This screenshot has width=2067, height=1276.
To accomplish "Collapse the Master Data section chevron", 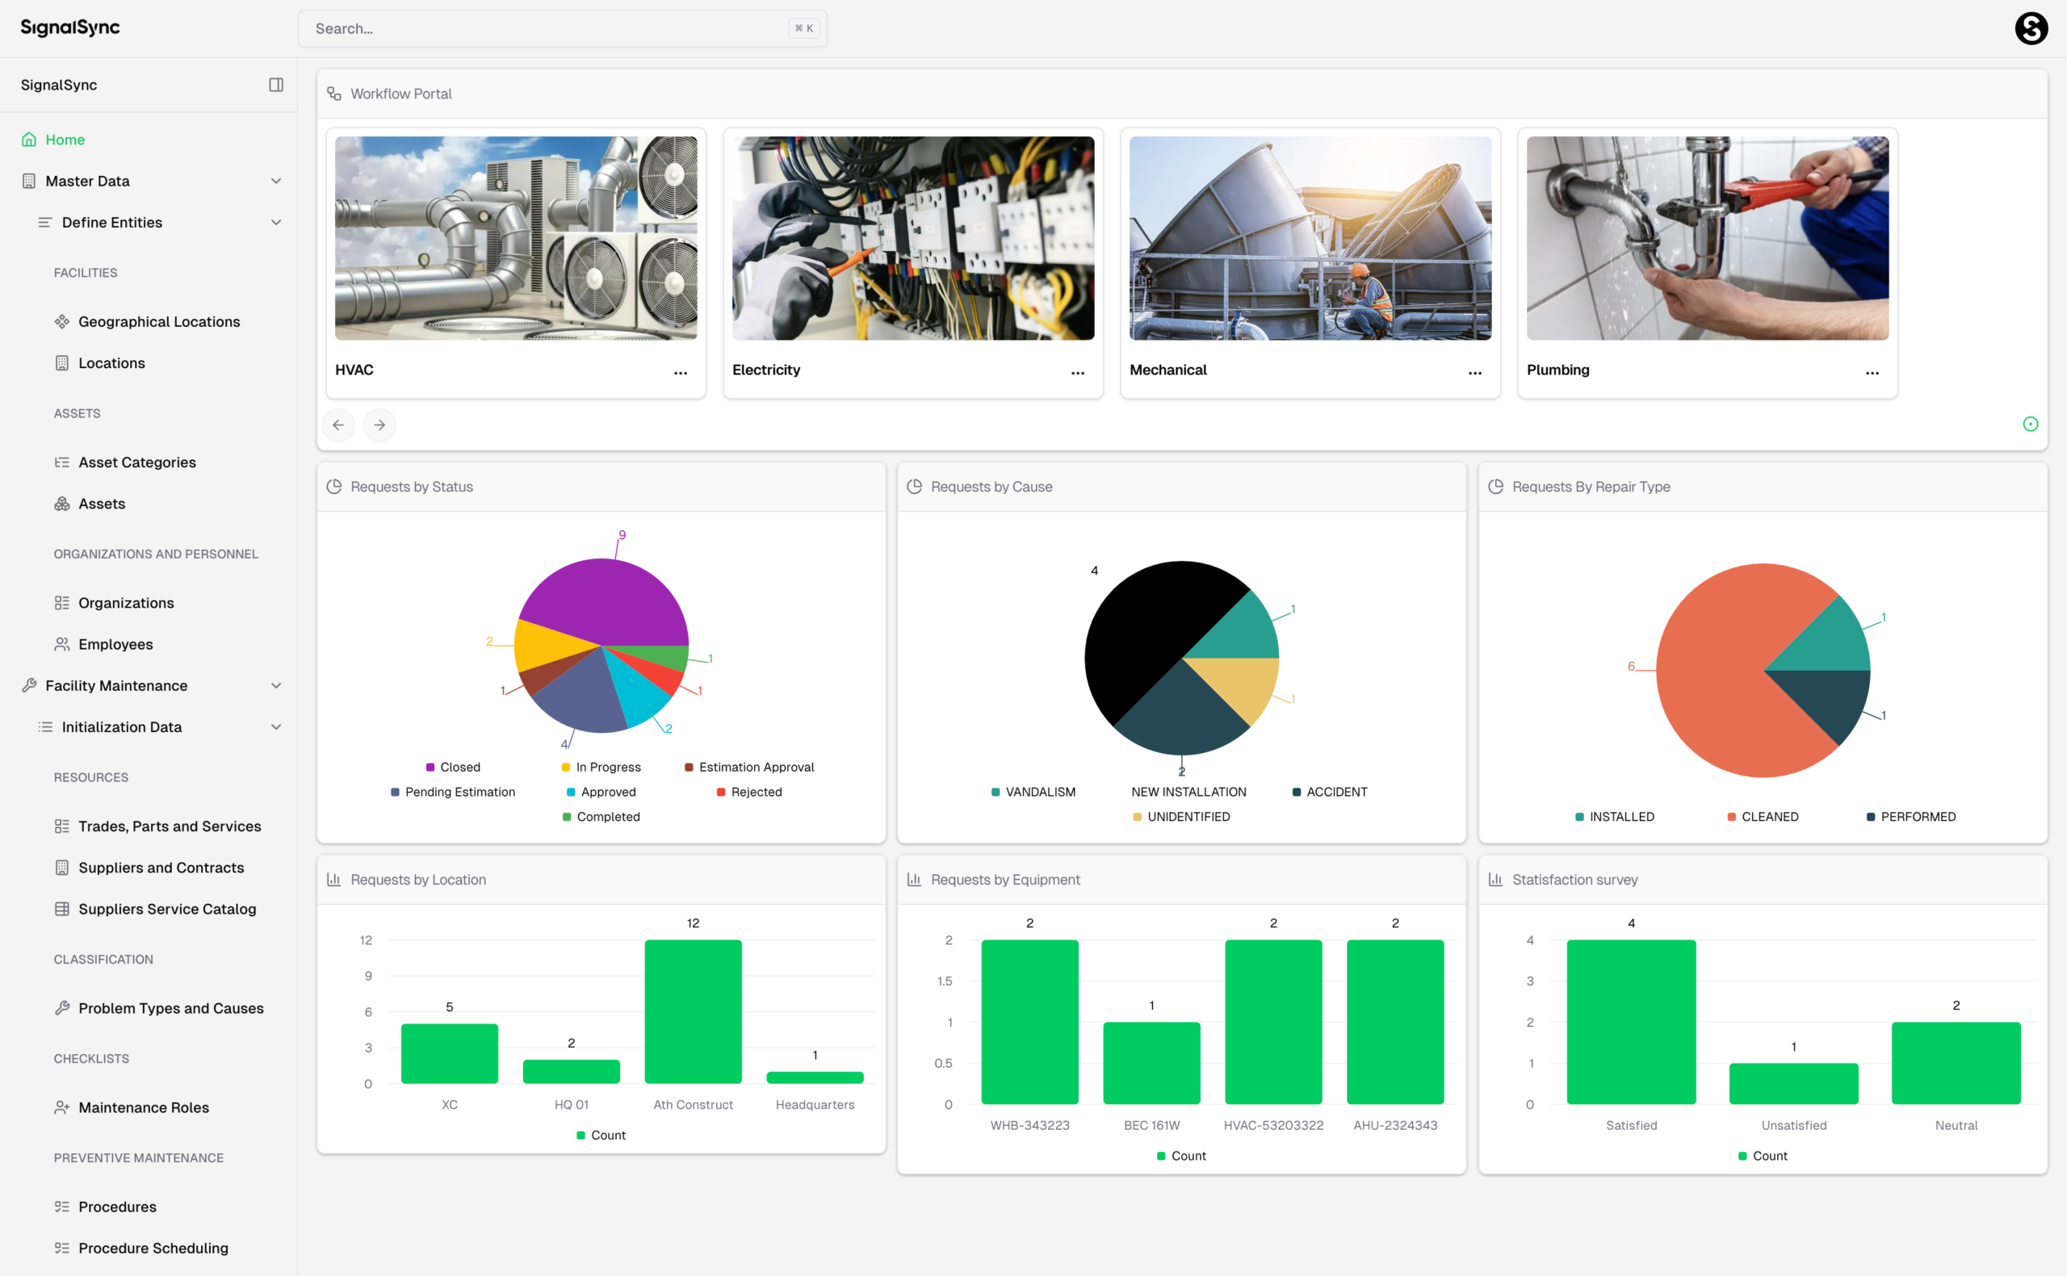I will (276, 181).
